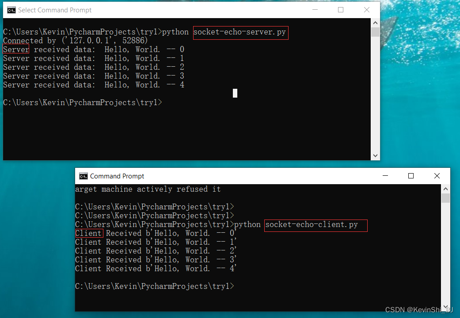Click 'socket-echo-client.py' in the command line
Screen dimensions: 460x318
(312, 224)
